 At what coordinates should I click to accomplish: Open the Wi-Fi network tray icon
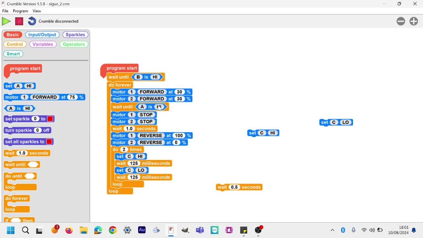(x=364, y=230)
